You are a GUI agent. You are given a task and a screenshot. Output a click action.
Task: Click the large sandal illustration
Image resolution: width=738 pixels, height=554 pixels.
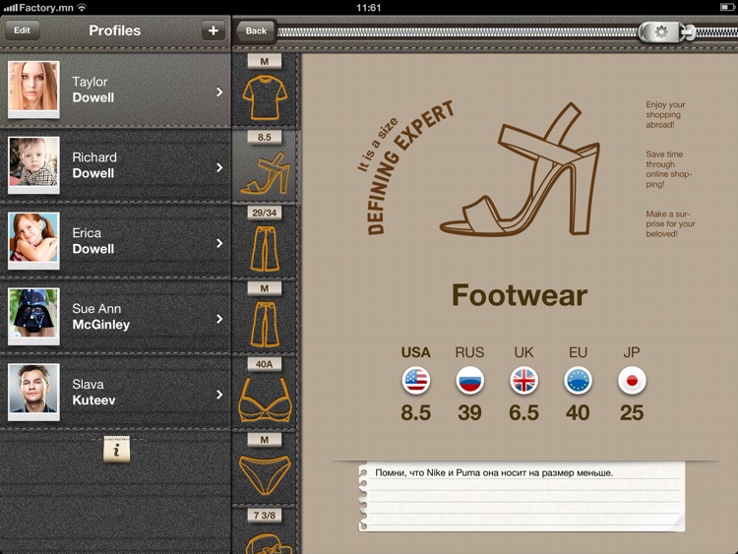[x=521, y=169]
